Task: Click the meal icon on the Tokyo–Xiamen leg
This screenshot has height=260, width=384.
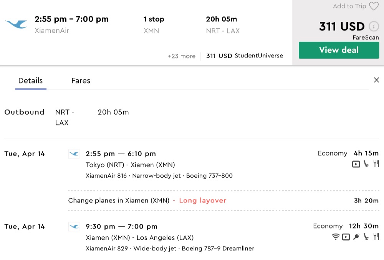Action: [376, 164]
